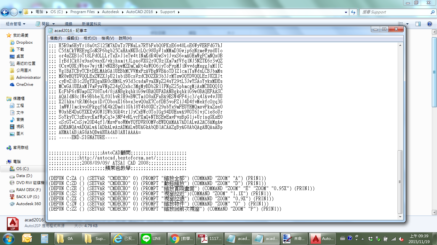Screen dimensions: 437x245
Task: Select 下載 in the favorites list
Action: click(20, 49)
